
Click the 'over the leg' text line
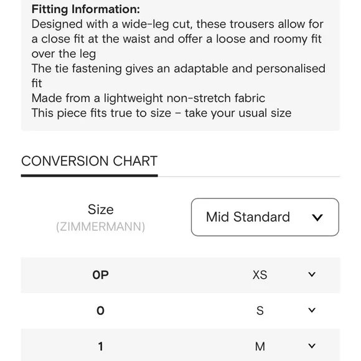tap(63, 54)
